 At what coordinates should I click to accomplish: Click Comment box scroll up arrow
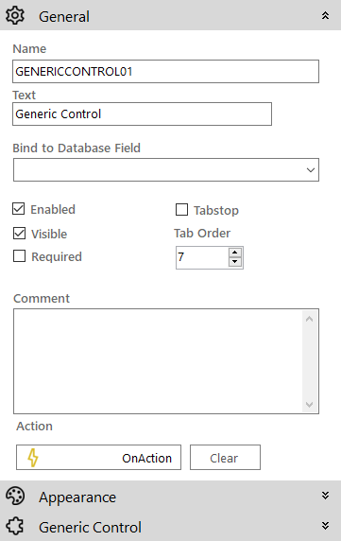pos(309,319)
